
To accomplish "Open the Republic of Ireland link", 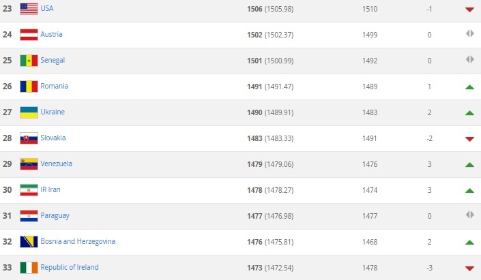I will pyautogui.click(x=70, y=268).
